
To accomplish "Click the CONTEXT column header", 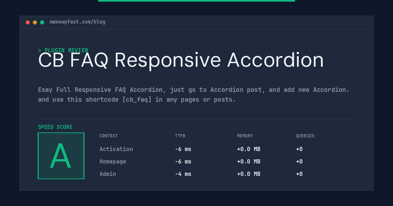I will pos(109,136).
